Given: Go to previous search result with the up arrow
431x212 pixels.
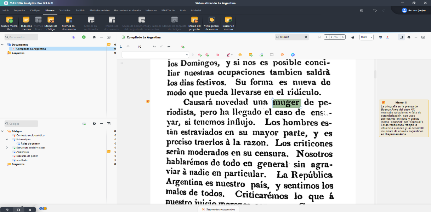Looking at the screenshot, I should point(128,47).
